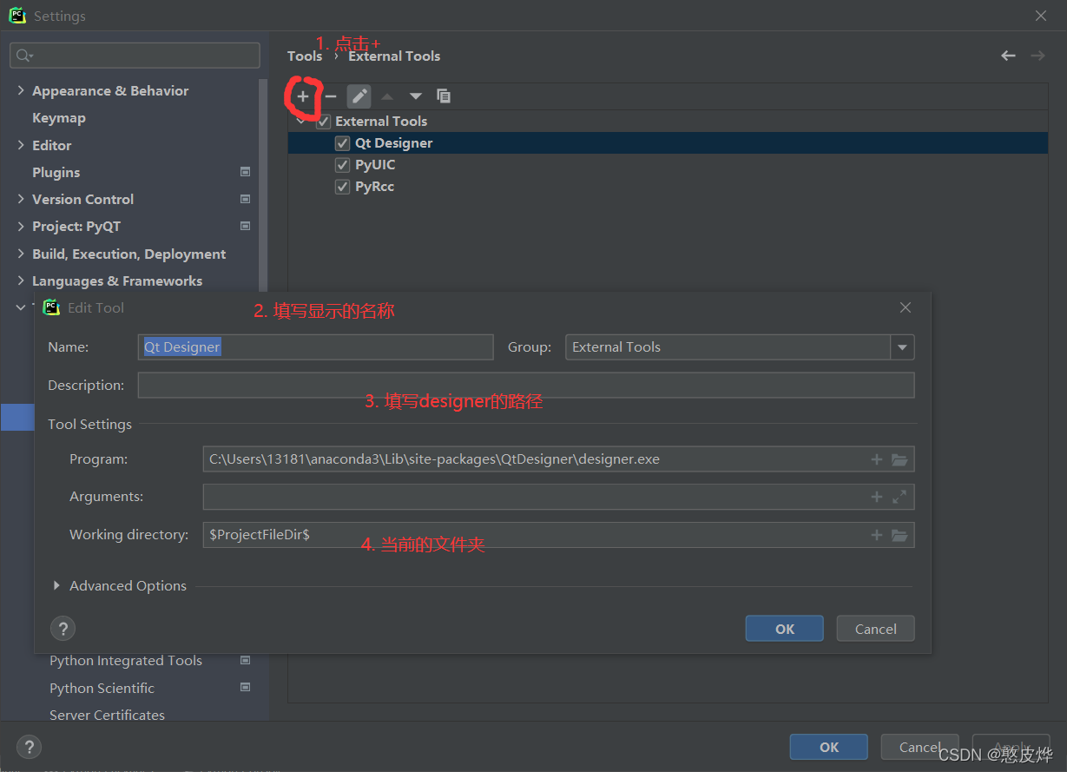
Task: Open help in Settings window
Action: (x=29, y=747)
